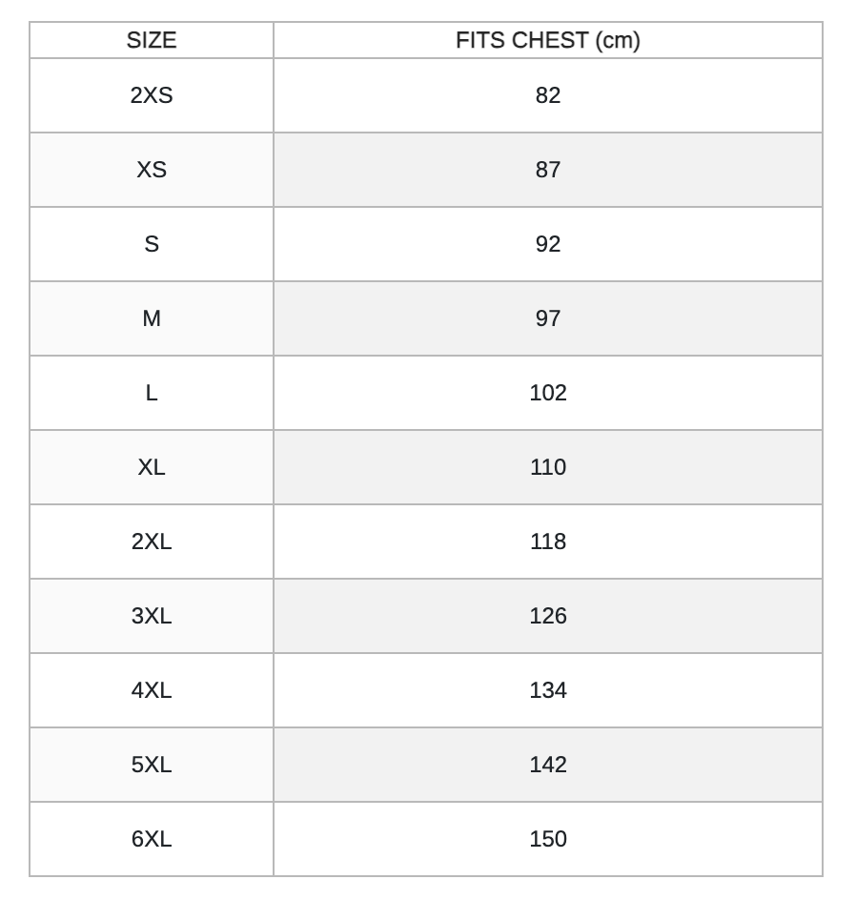This screenshot has width=856, height=900.
Task: Select chest value 150
Action: point(548,839)
